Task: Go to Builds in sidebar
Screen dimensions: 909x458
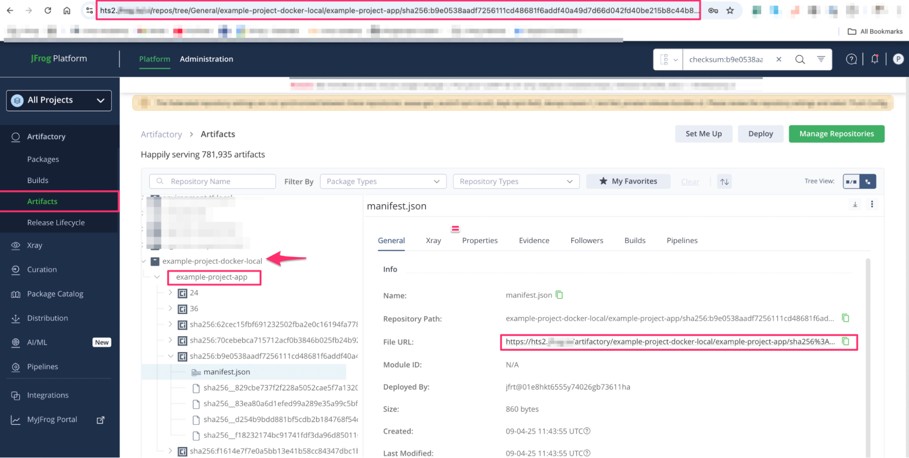Action: coord(37,180)
